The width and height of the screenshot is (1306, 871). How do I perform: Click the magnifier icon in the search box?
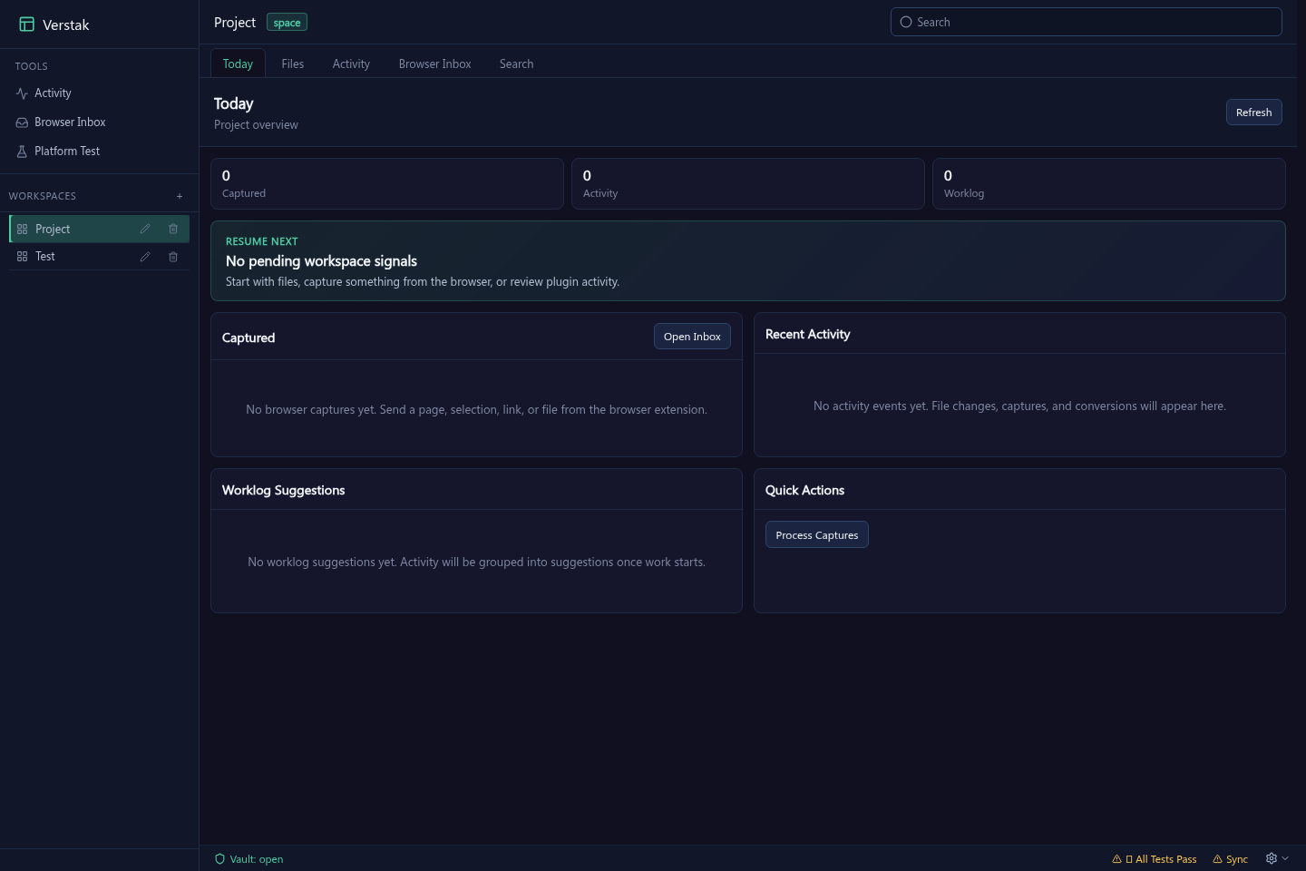906,22
